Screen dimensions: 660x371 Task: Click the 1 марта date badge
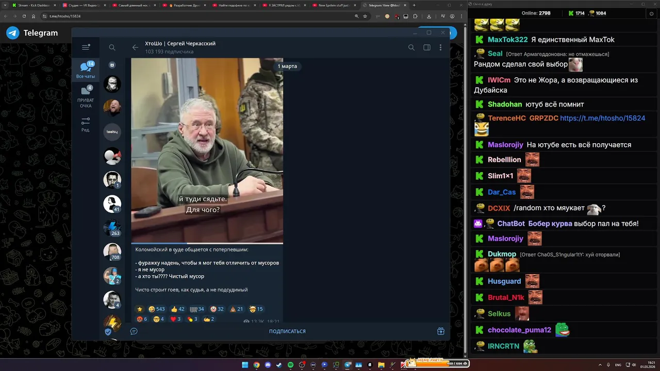point(287,66)
